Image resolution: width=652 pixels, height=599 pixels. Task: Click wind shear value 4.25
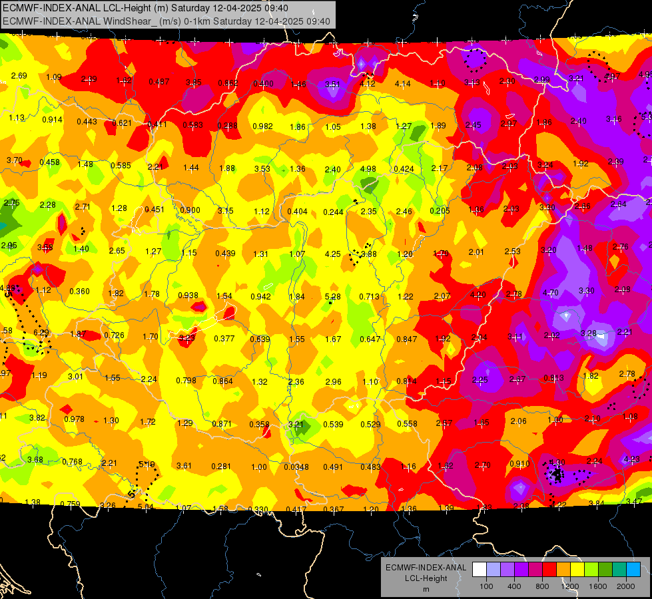(332, 254)
